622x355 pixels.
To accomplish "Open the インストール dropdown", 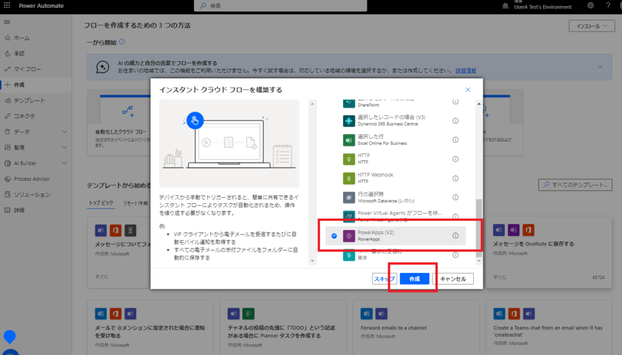I will (592, 26).
